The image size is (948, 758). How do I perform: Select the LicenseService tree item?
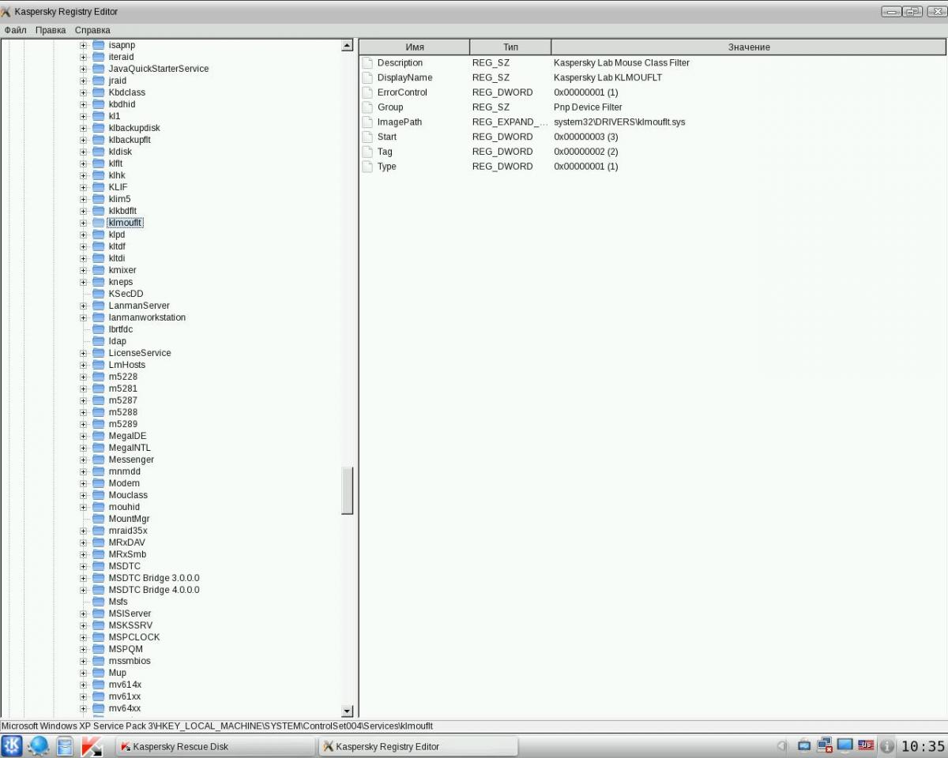[x=140, y=353]
